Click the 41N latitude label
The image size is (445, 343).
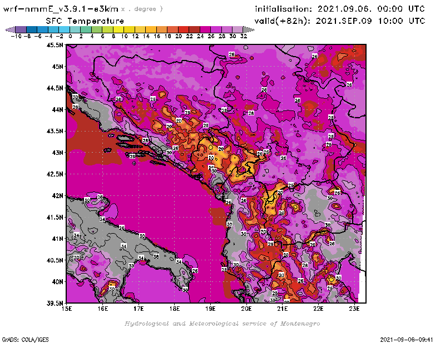pos(57,239)
